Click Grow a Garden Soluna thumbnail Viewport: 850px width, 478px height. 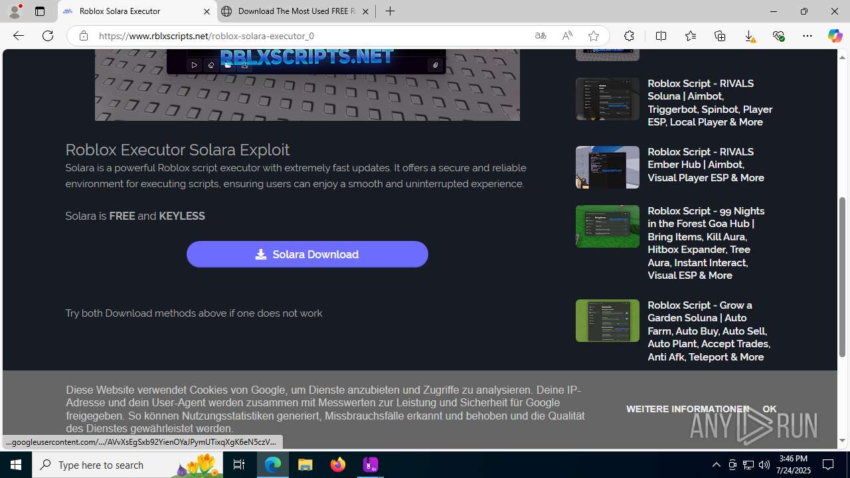[x=608, y=321]
